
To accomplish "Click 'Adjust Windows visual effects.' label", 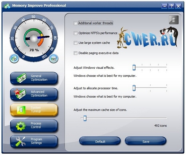I will pyautogui.click(x=94, y=68).
